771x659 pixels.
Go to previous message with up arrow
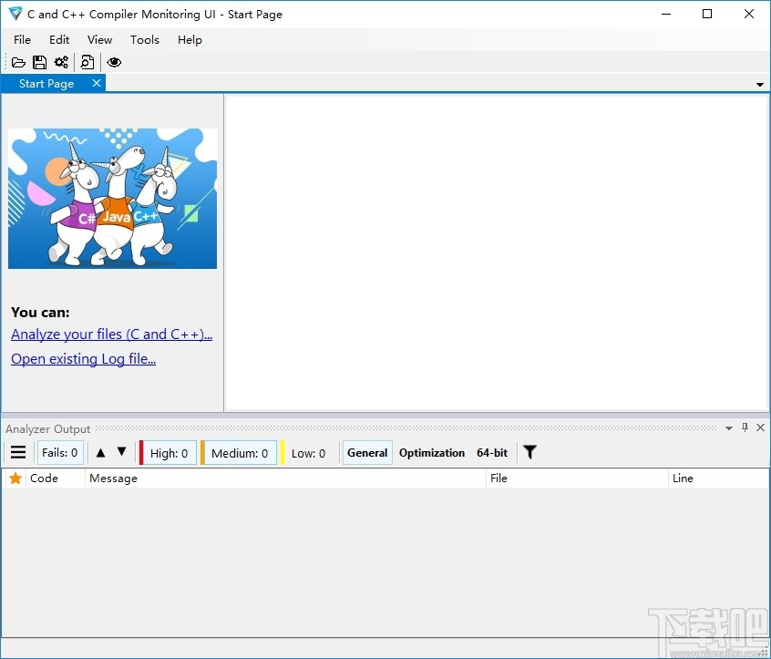point(101,452)
